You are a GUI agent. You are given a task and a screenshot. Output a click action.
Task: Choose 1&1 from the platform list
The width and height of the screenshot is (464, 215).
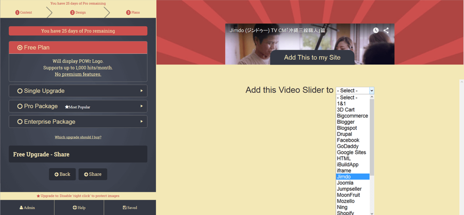coord(353,104)
